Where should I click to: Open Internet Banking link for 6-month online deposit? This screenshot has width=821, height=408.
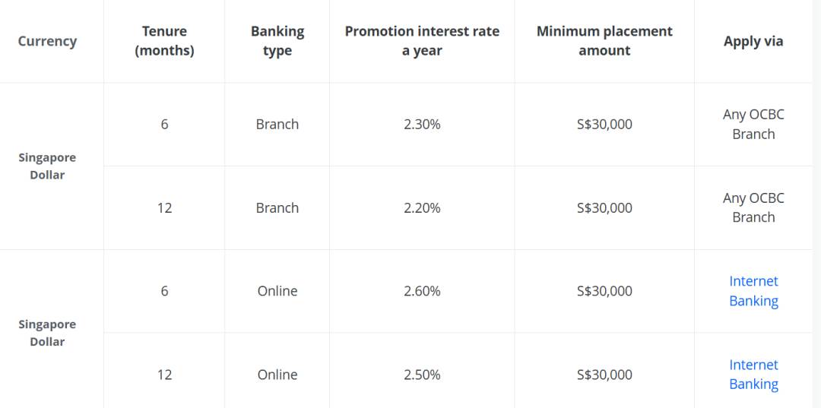pos(753,291)
